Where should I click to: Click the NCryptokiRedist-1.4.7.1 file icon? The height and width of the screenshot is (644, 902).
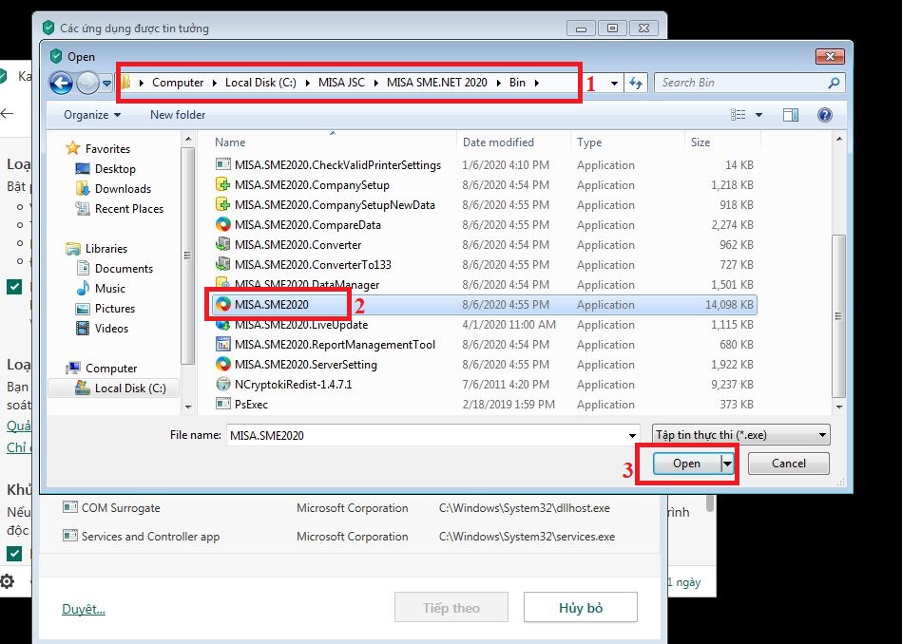222,384
